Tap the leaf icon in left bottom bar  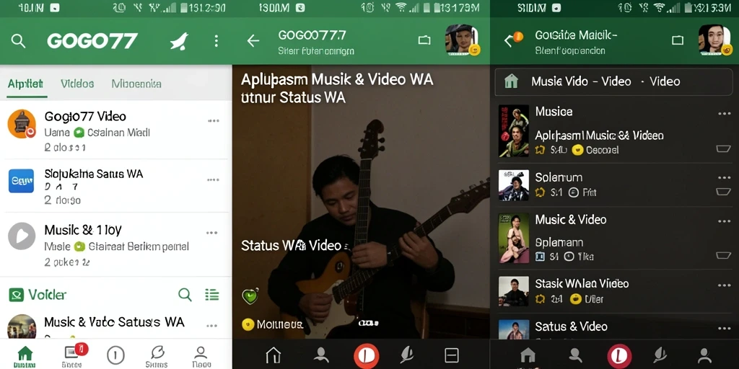(x=157, y=355)
